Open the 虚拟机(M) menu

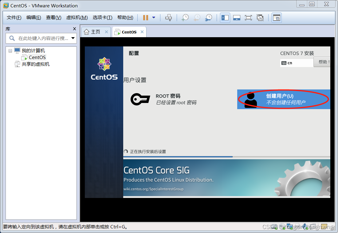[x=77, y=18]
